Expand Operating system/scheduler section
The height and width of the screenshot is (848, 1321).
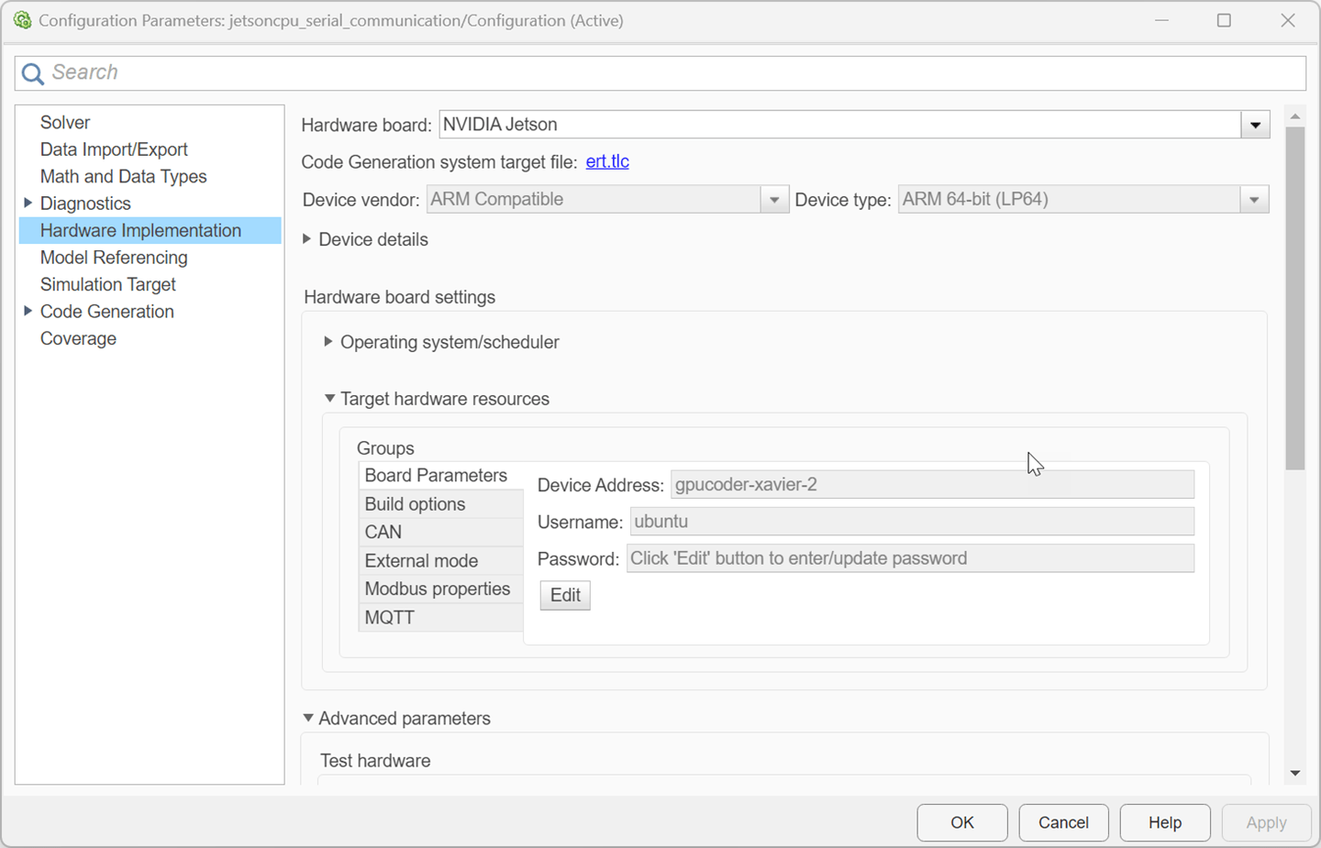point(328,342)
